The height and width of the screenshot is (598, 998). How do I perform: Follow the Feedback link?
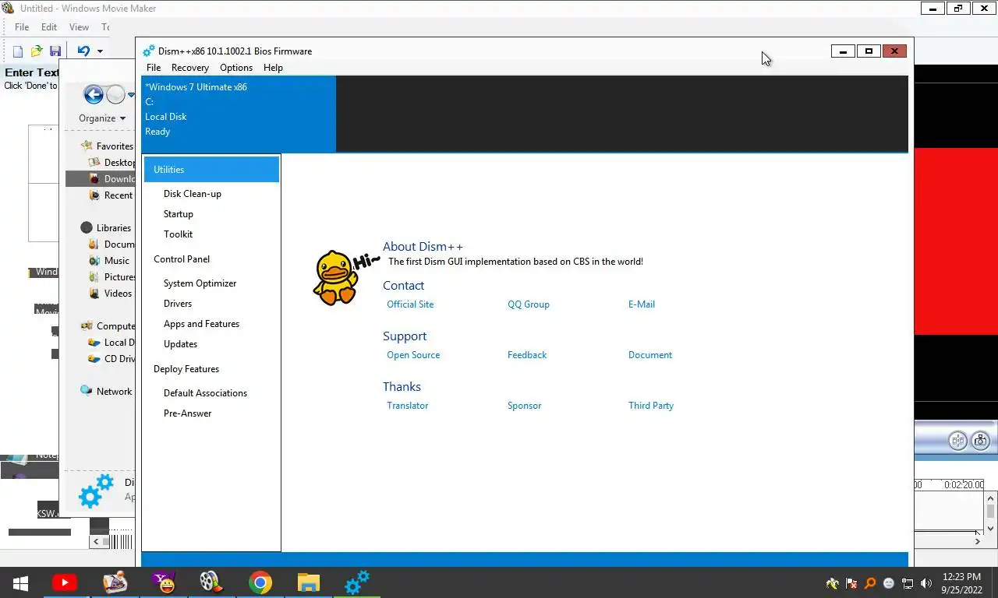pyautogui.click(x=527, y=355)
